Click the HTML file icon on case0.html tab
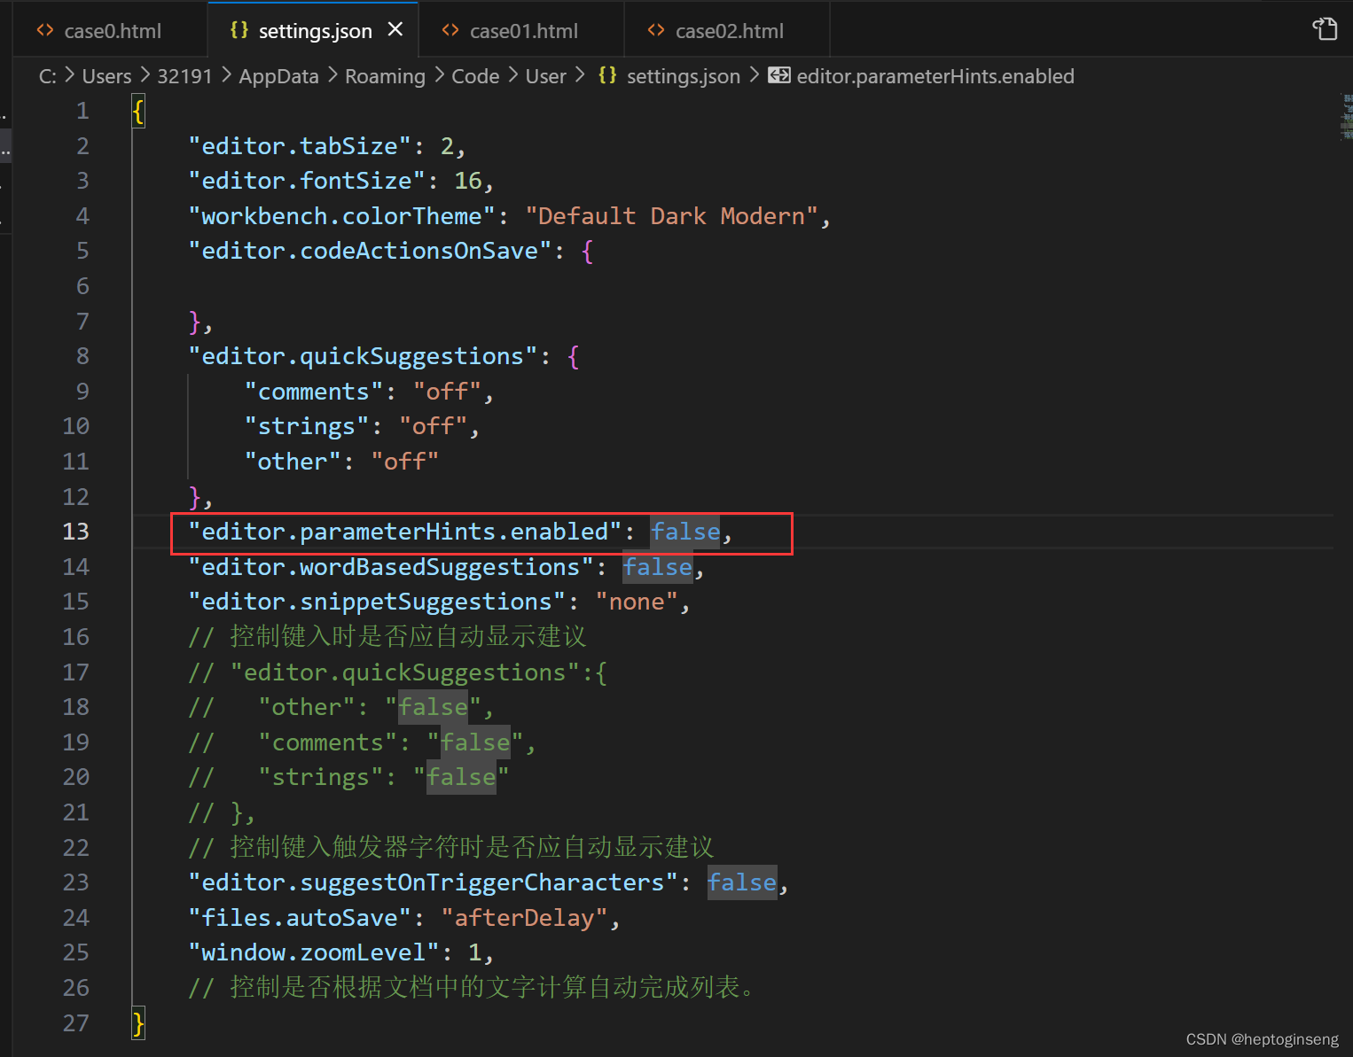The image size is (1353, 1057). tap(45, 30)
